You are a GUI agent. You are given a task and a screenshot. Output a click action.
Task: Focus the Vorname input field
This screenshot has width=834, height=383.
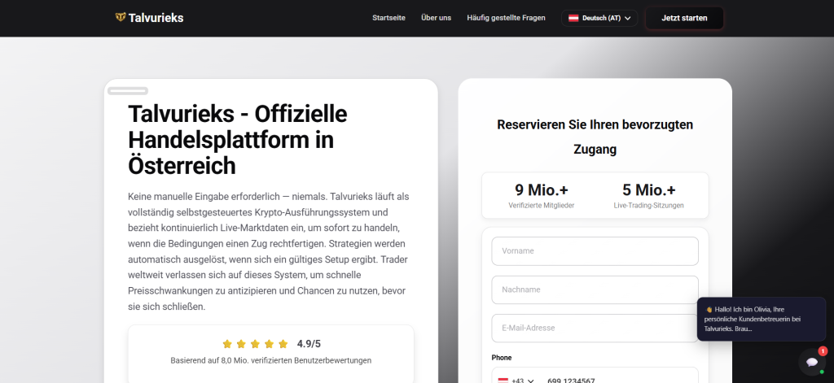pyautogui.click(x=595, y=250)
